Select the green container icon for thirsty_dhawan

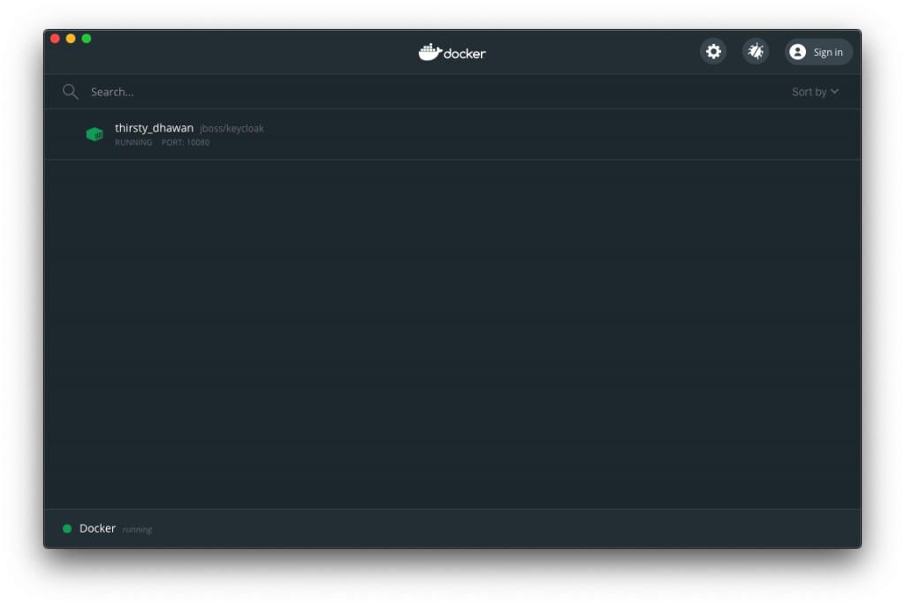point(95,134)
